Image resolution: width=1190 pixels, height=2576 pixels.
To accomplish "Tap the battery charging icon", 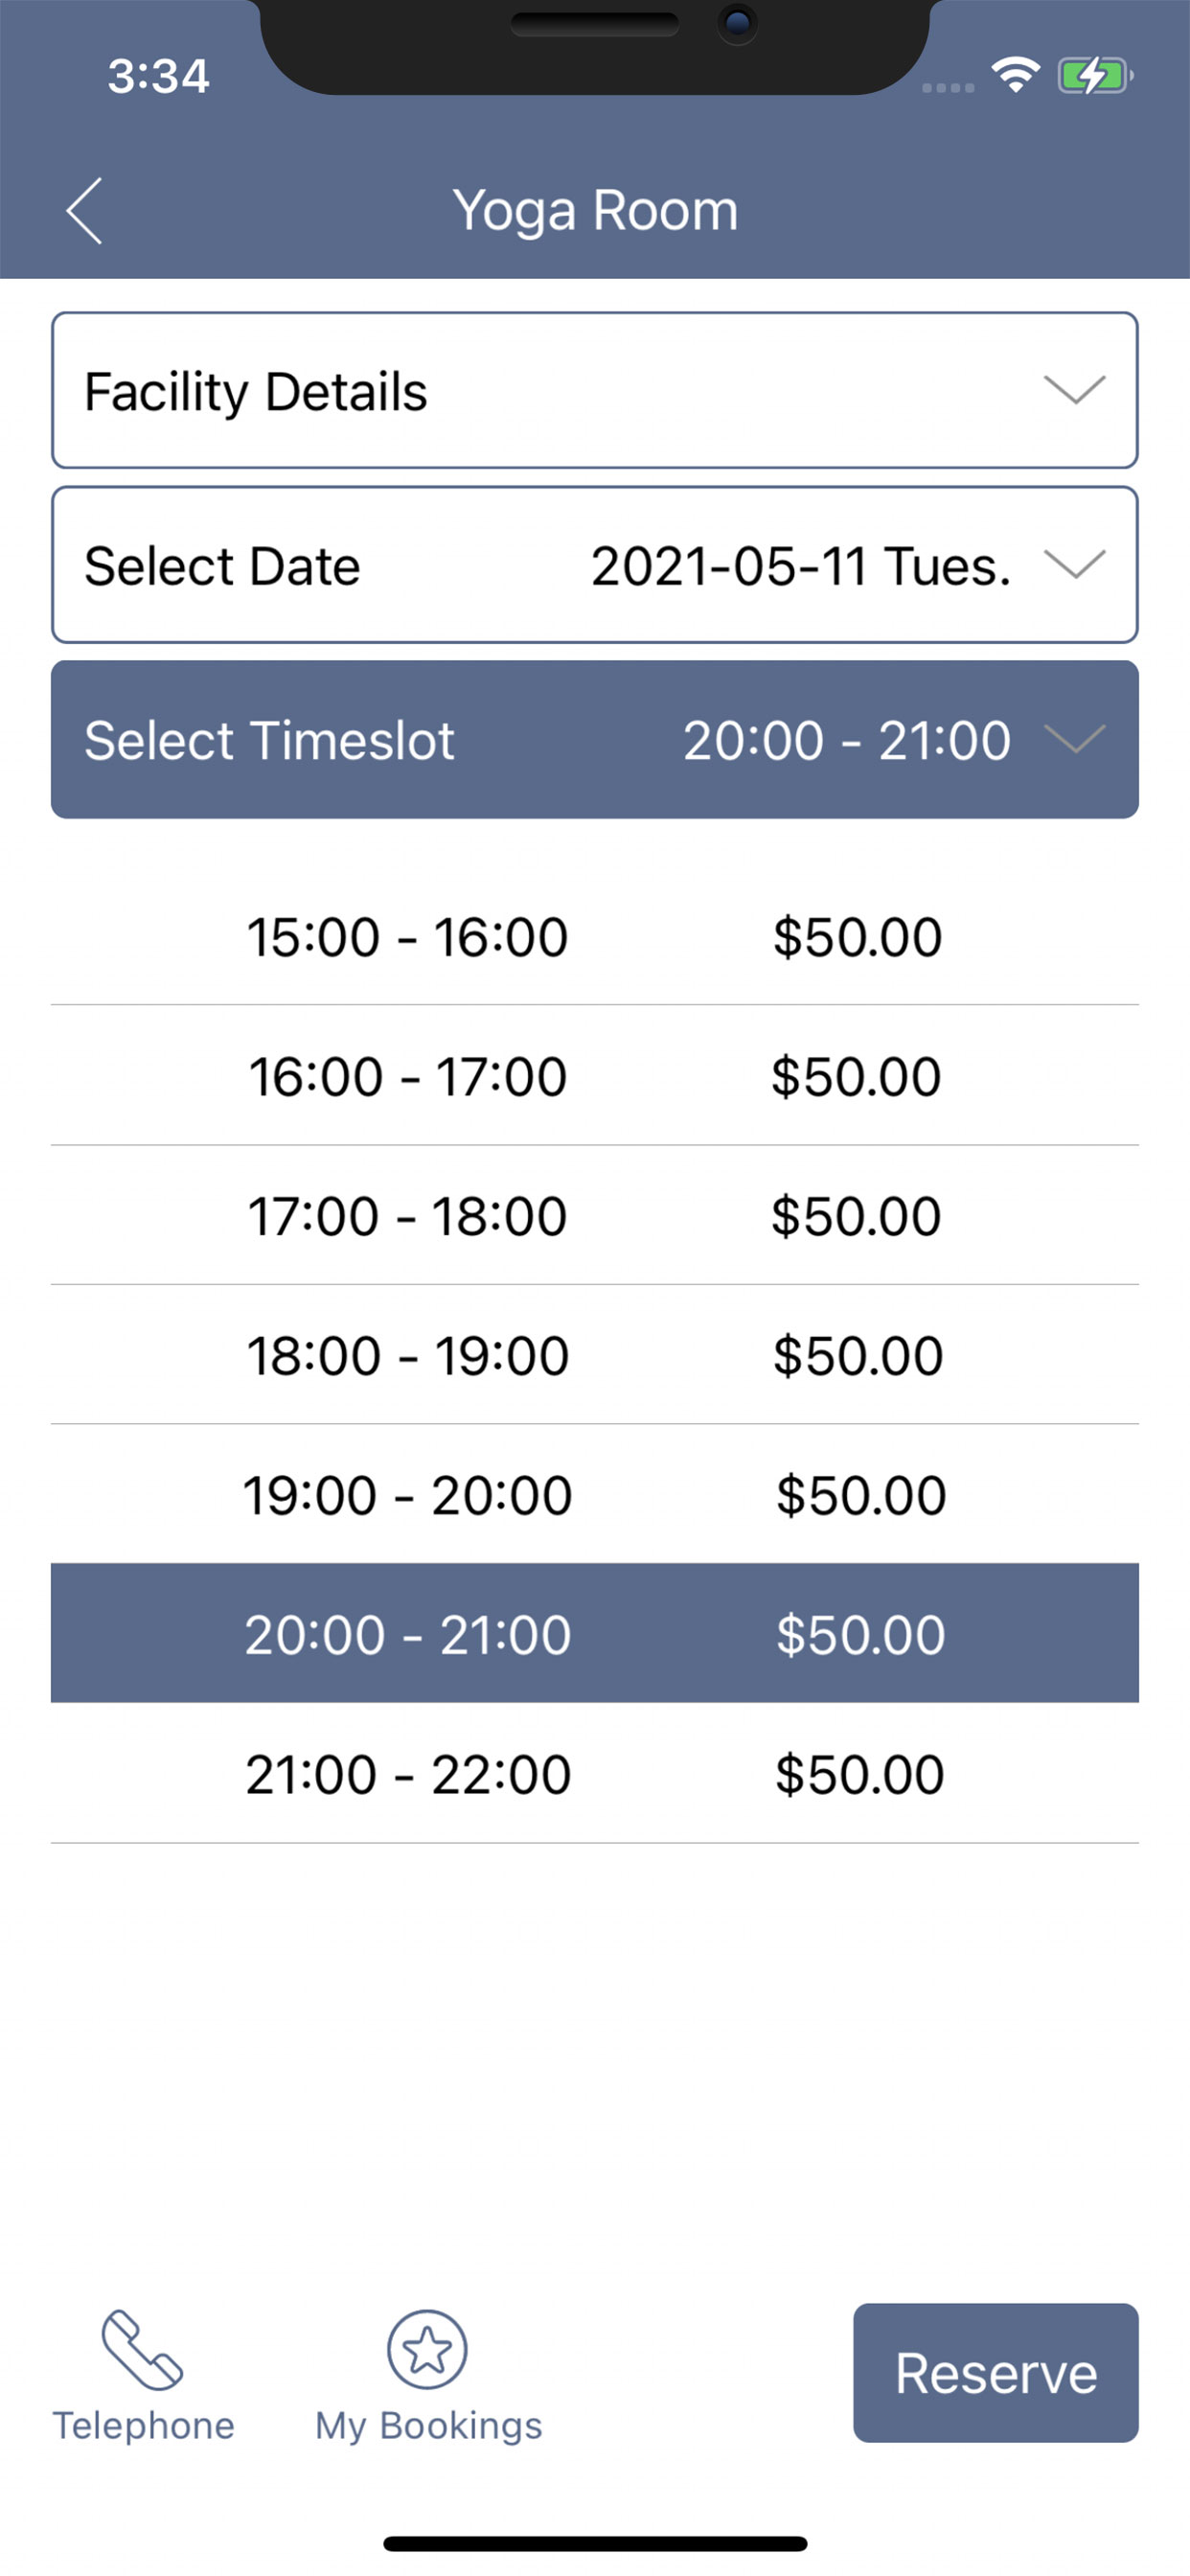I will [1095, 75].
